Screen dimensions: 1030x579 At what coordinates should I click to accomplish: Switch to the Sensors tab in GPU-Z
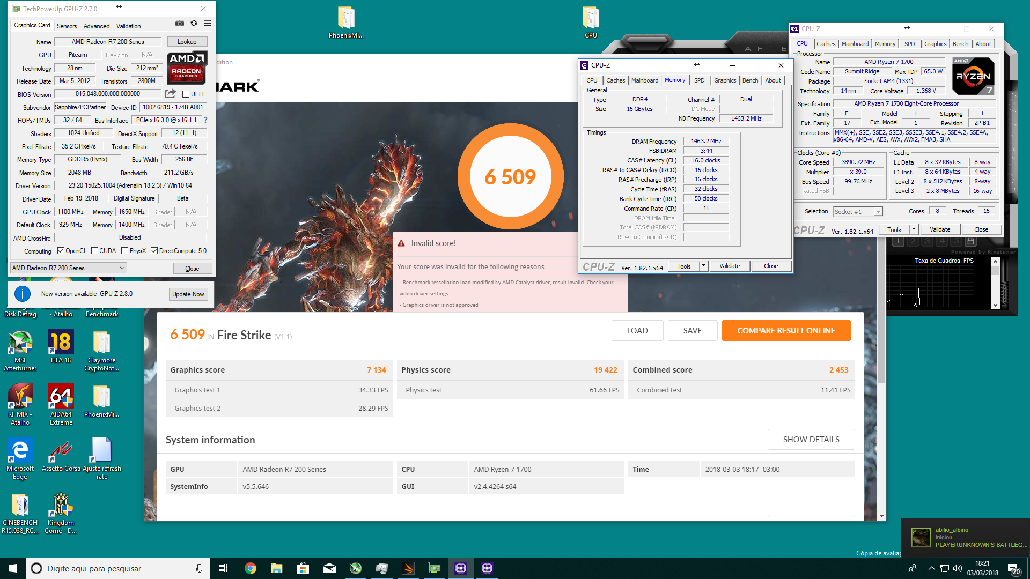point(67,26)
